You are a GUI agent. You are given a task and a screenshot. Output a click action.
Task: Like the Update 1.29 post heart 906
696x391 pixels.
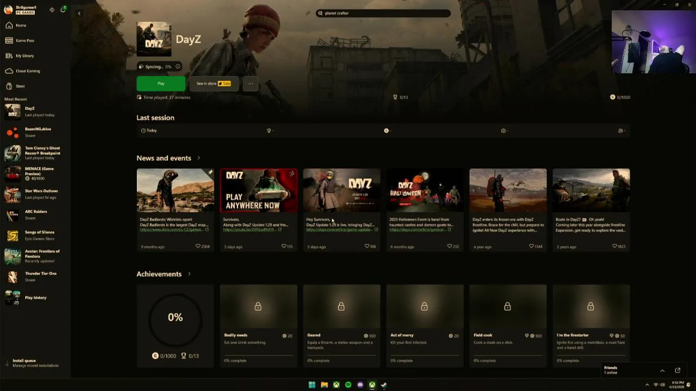(x=367, y=247)
